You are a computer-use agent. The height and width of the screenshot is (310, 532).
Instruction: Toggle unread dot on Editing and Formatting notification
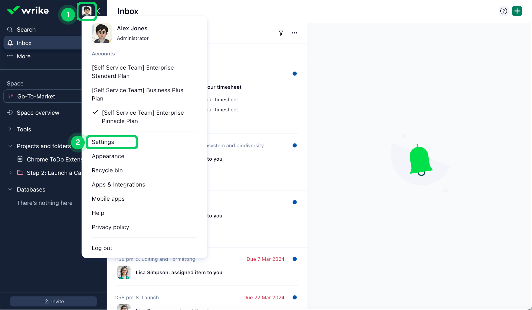click(x=294, y=259)
